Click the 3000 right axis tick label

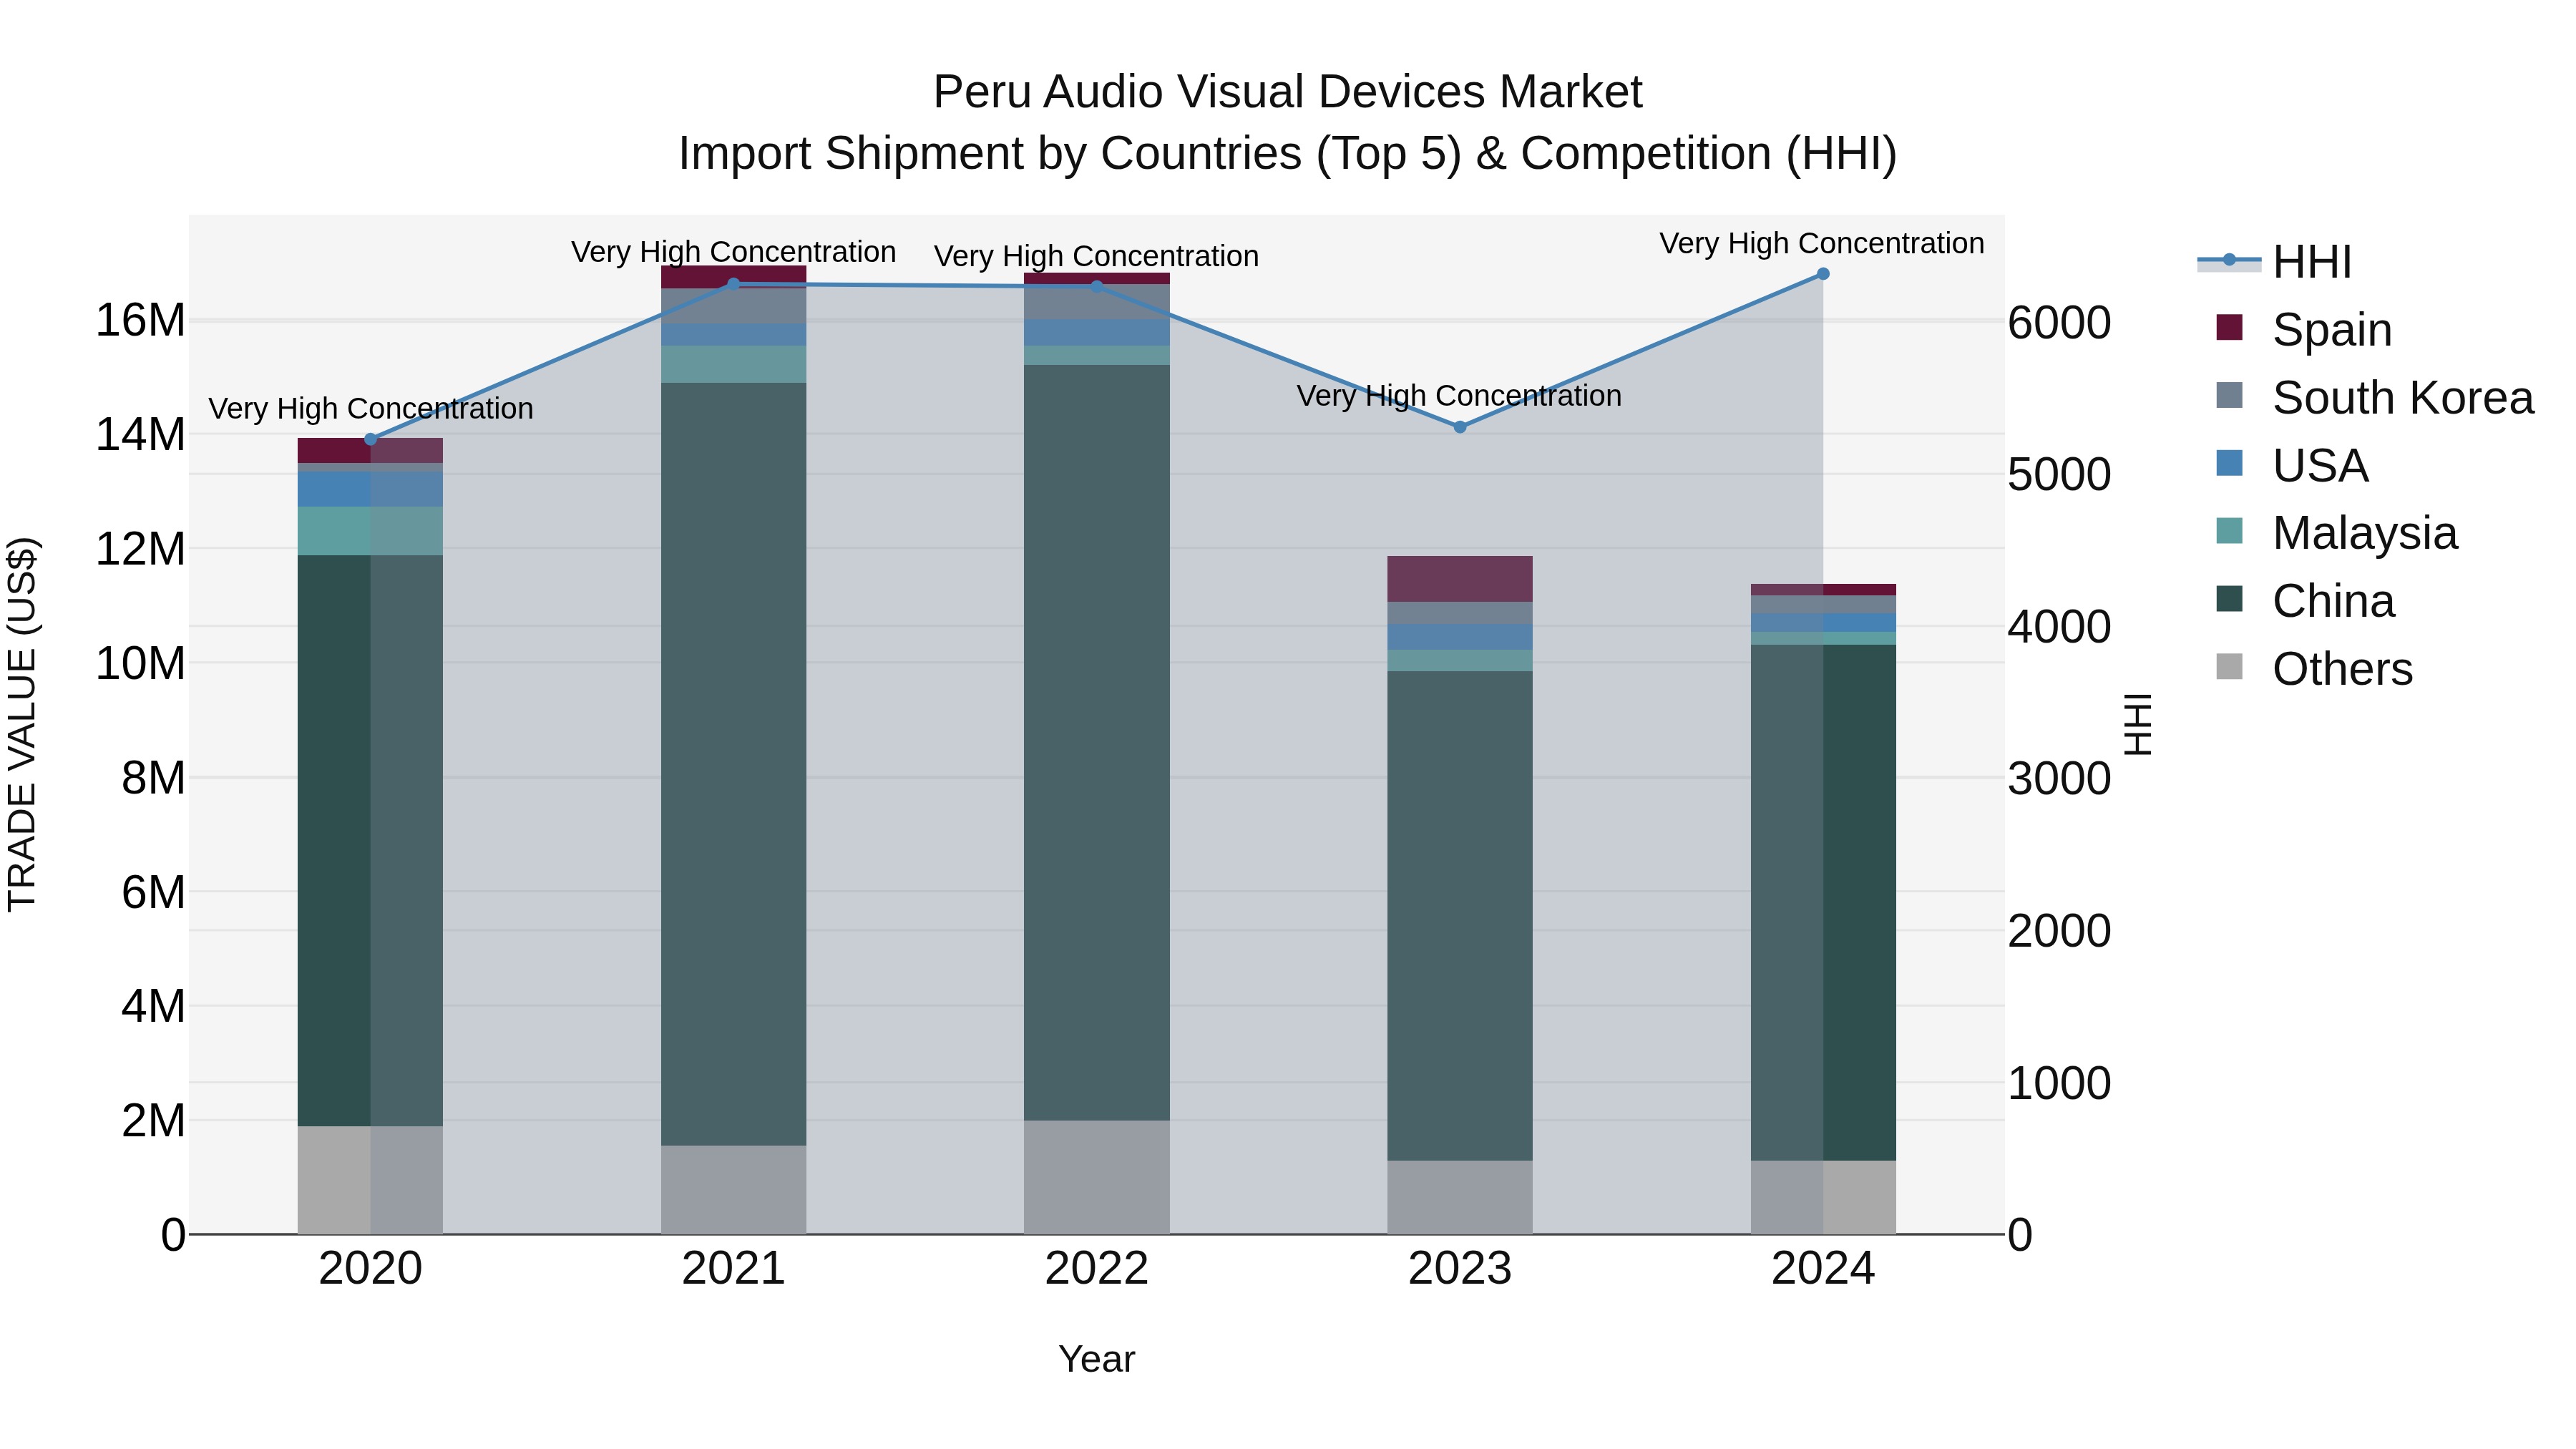[2060, 779]
